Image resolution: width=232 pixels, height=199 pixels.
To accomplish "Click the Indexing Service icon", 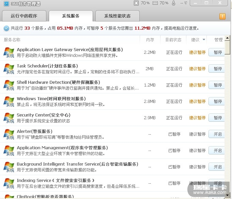I will [x=9, y=183].
